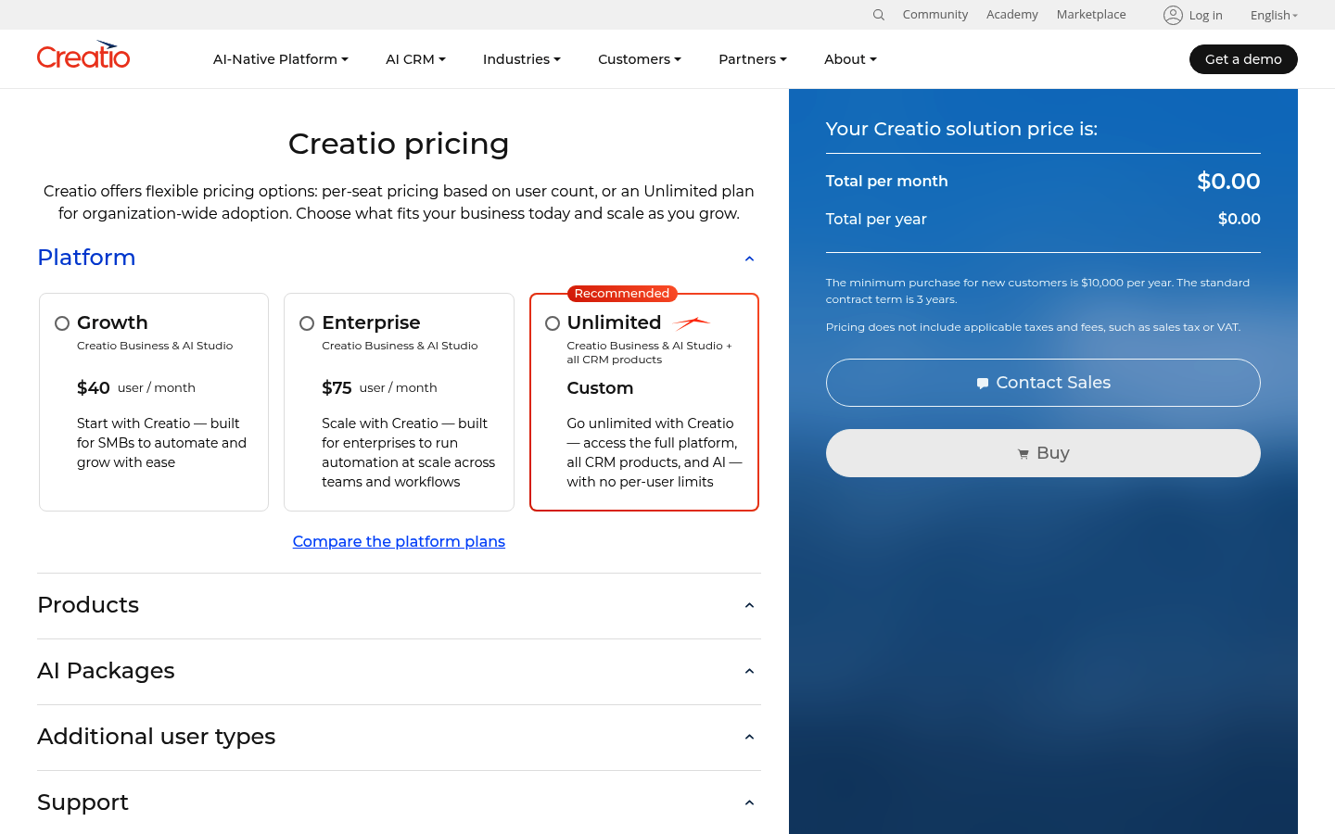Image resolution: width=1335 pixels, height=834 pixels.
Task: Click the AI Packages heading
Action: pos(106,671)
